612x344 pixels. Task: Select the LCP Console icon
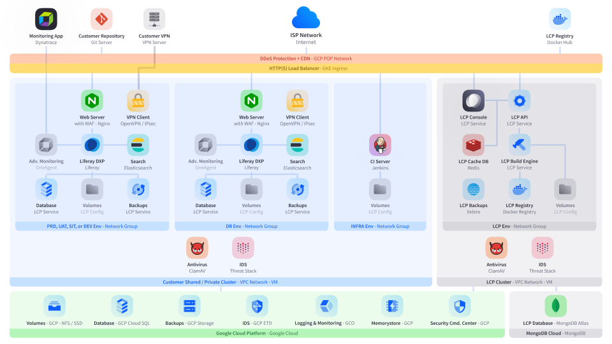click(x=473, y=101)
